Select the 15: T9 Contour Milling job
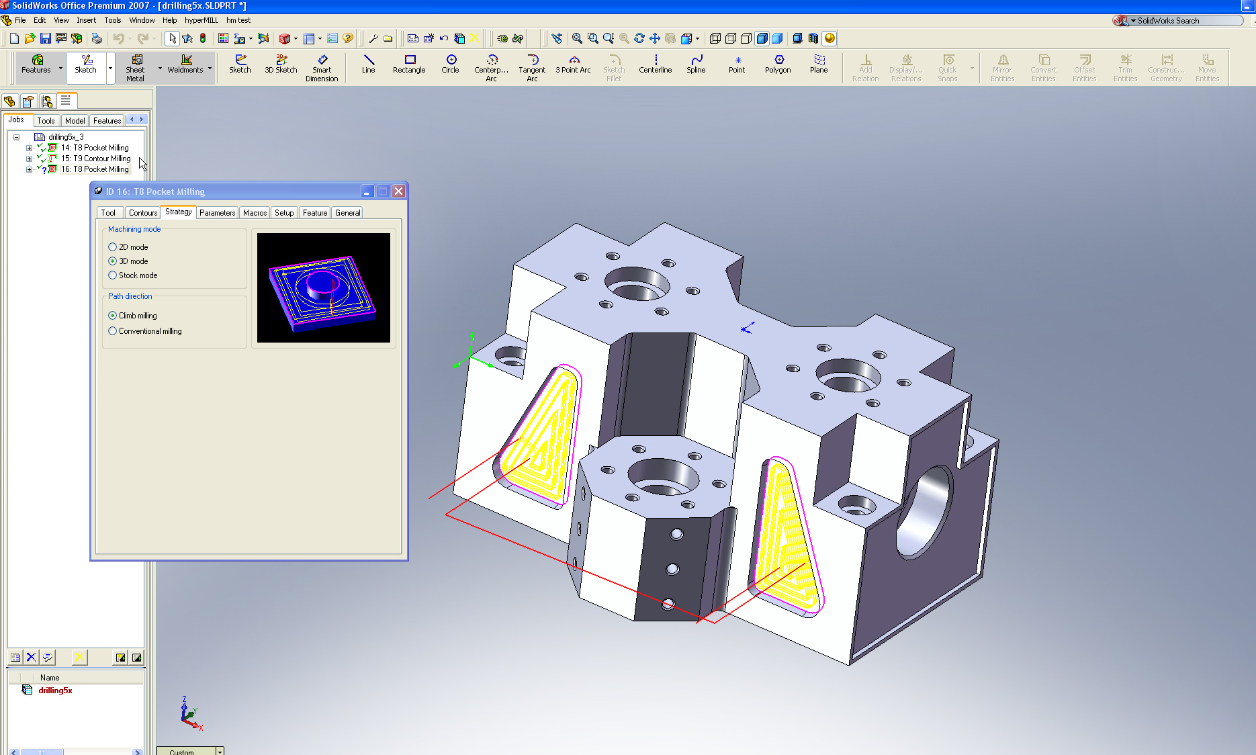This screenshot has width=1256, height=755. coord(95,159)
